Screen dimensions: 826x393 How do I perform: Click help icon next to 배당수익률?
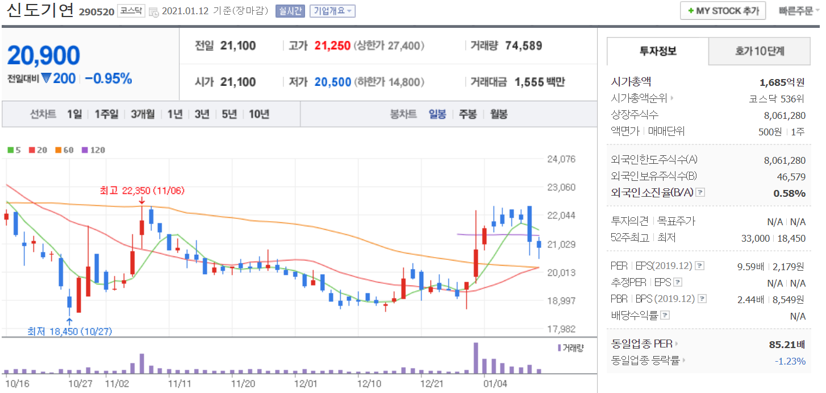pyautogui.click(x=665, y=316)
